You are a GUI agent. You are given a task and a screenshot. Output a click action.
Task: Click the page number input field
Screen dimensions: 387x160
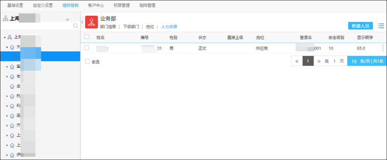(334, 61)
